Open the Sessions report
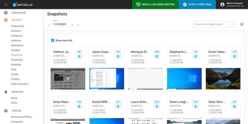Image resolution: width=248 pixels, height=124 pixels. point(16,41)
